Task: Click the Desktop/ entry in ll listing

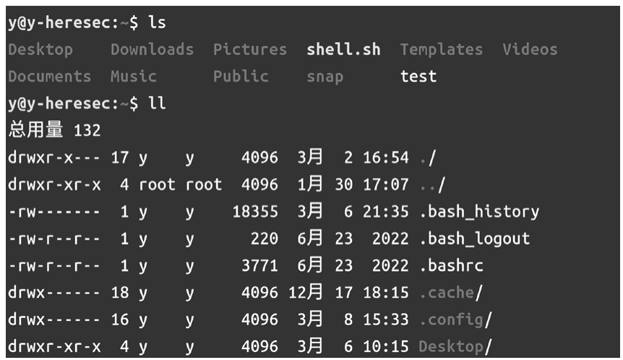Action: (x=455, y=346)
